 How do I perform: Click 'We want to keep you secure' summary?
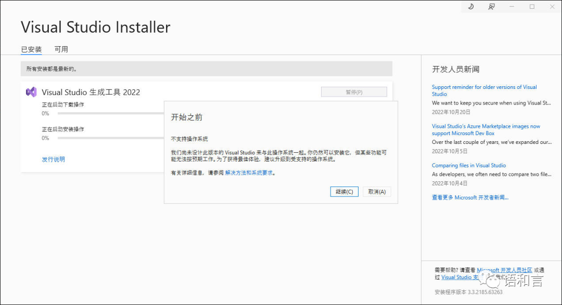[491, 103]
